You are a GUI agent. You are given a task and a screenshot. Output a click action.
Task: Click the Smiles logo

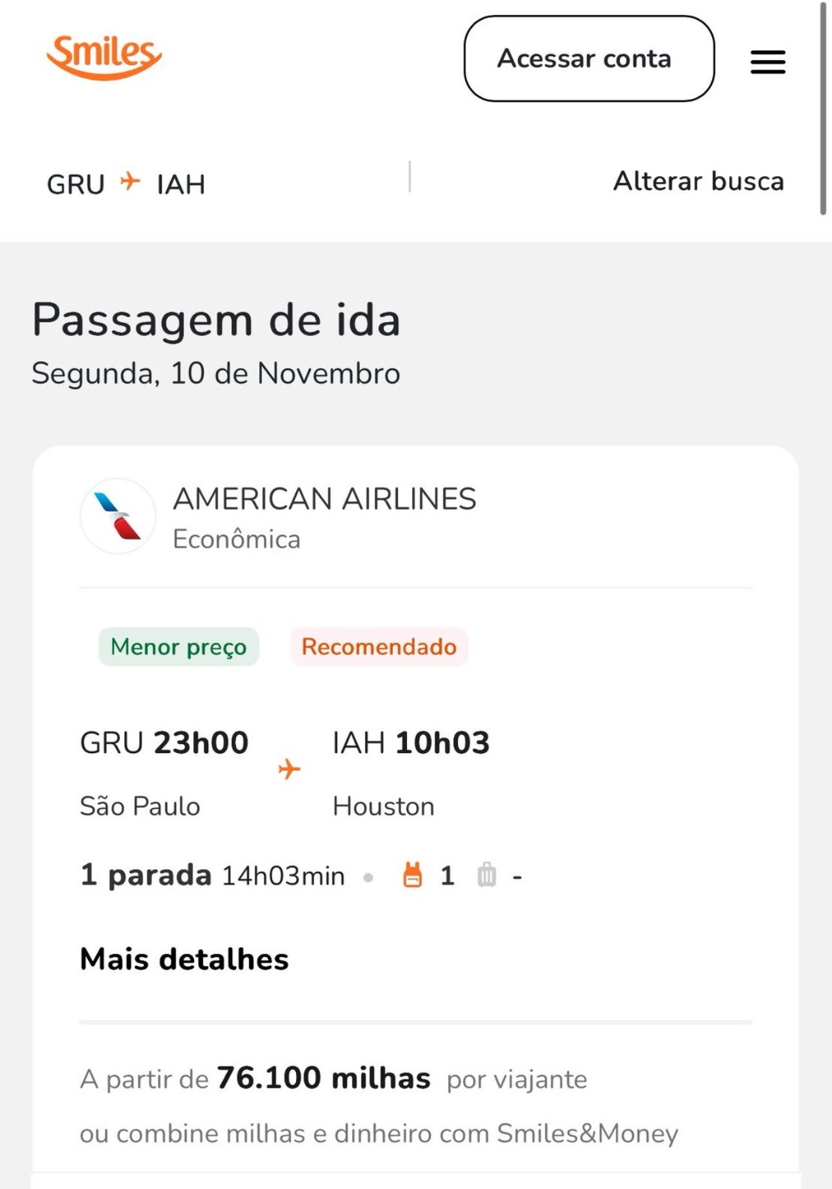104,57
